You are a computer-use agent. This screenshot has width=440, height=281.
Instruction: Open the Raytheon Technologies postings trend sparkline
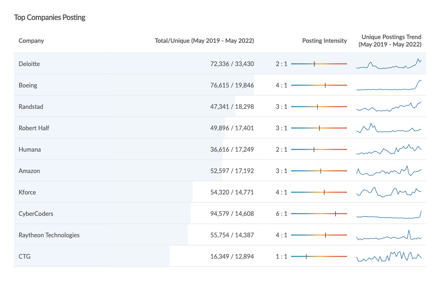click(389, 235)
